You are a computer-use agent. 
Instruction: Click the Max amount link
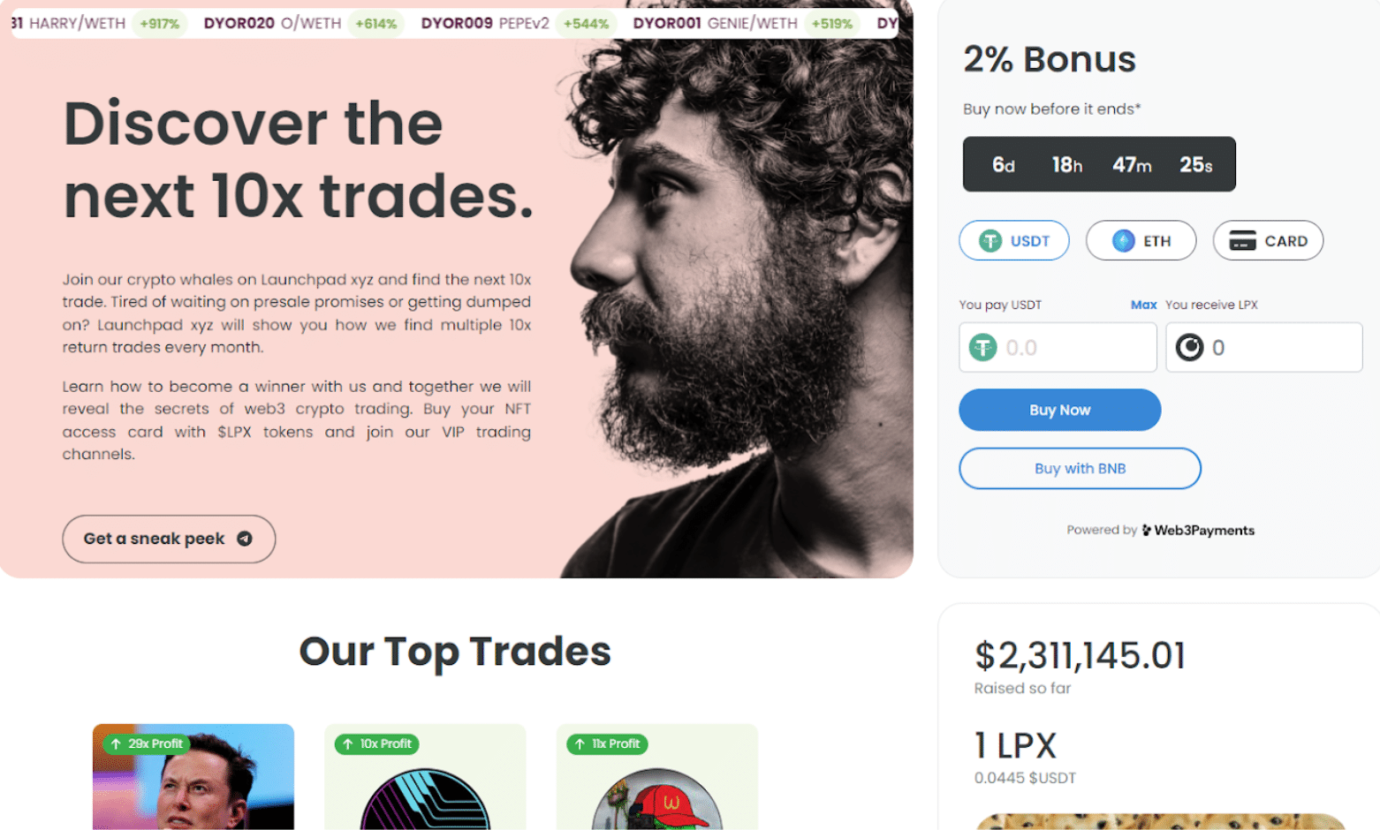[x=1143, y=305]
